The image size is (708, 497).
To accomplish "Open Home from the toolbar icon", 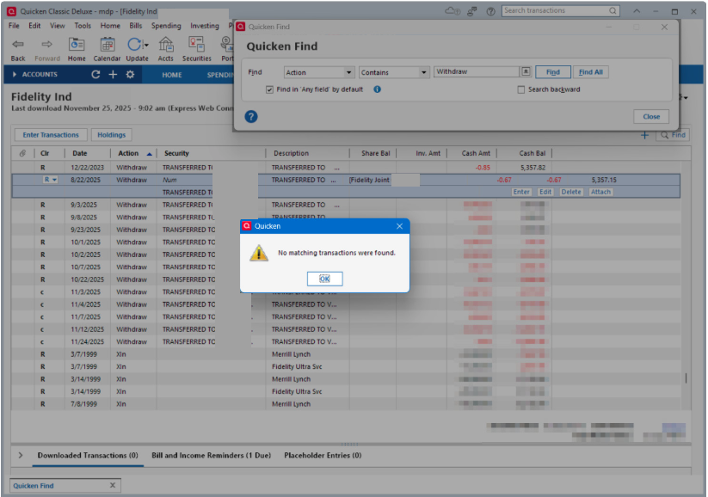I will (x=77, y=44).
